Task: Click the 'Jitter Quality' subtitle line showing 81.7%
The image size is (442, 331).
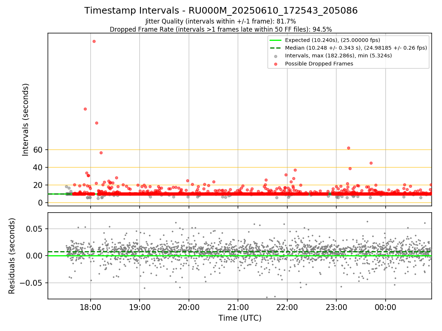Action: point(221,21)
